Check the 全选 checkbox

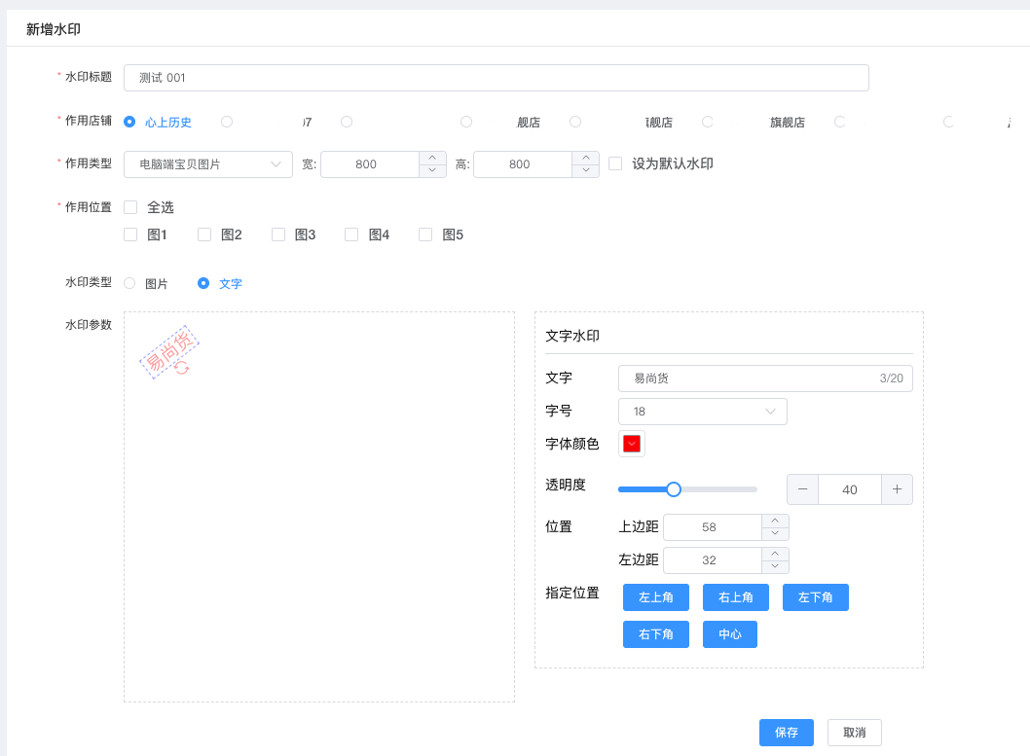point(130,207)
